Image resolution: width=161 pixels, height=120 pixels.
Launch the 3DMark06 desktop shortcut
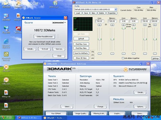pos(6,81)
